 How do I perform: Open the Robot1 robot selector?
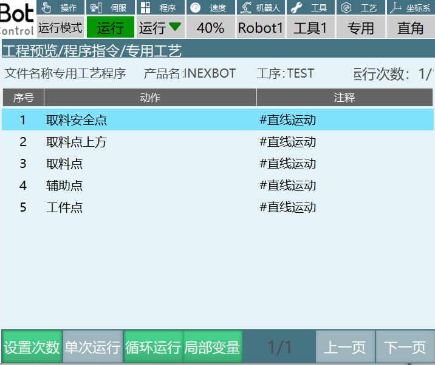[x=261, y=28]
